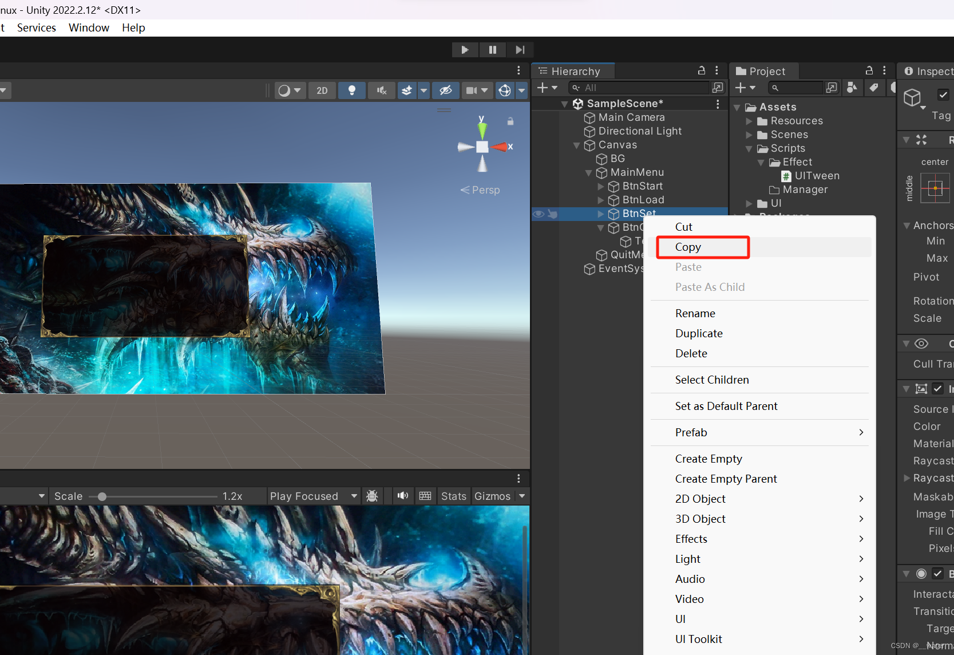Click the Step frame button
954x655 pixels.
click(520, 50)
